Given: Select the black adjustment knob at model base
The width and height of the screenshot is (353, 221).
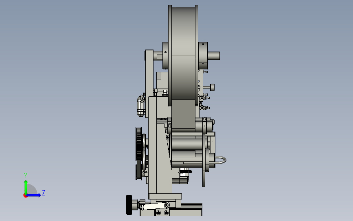Looking at the screenshot, I should [x=129, y=205].
